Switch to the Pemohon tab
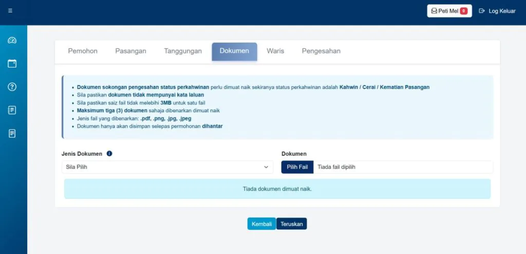 tap(83, 51)
